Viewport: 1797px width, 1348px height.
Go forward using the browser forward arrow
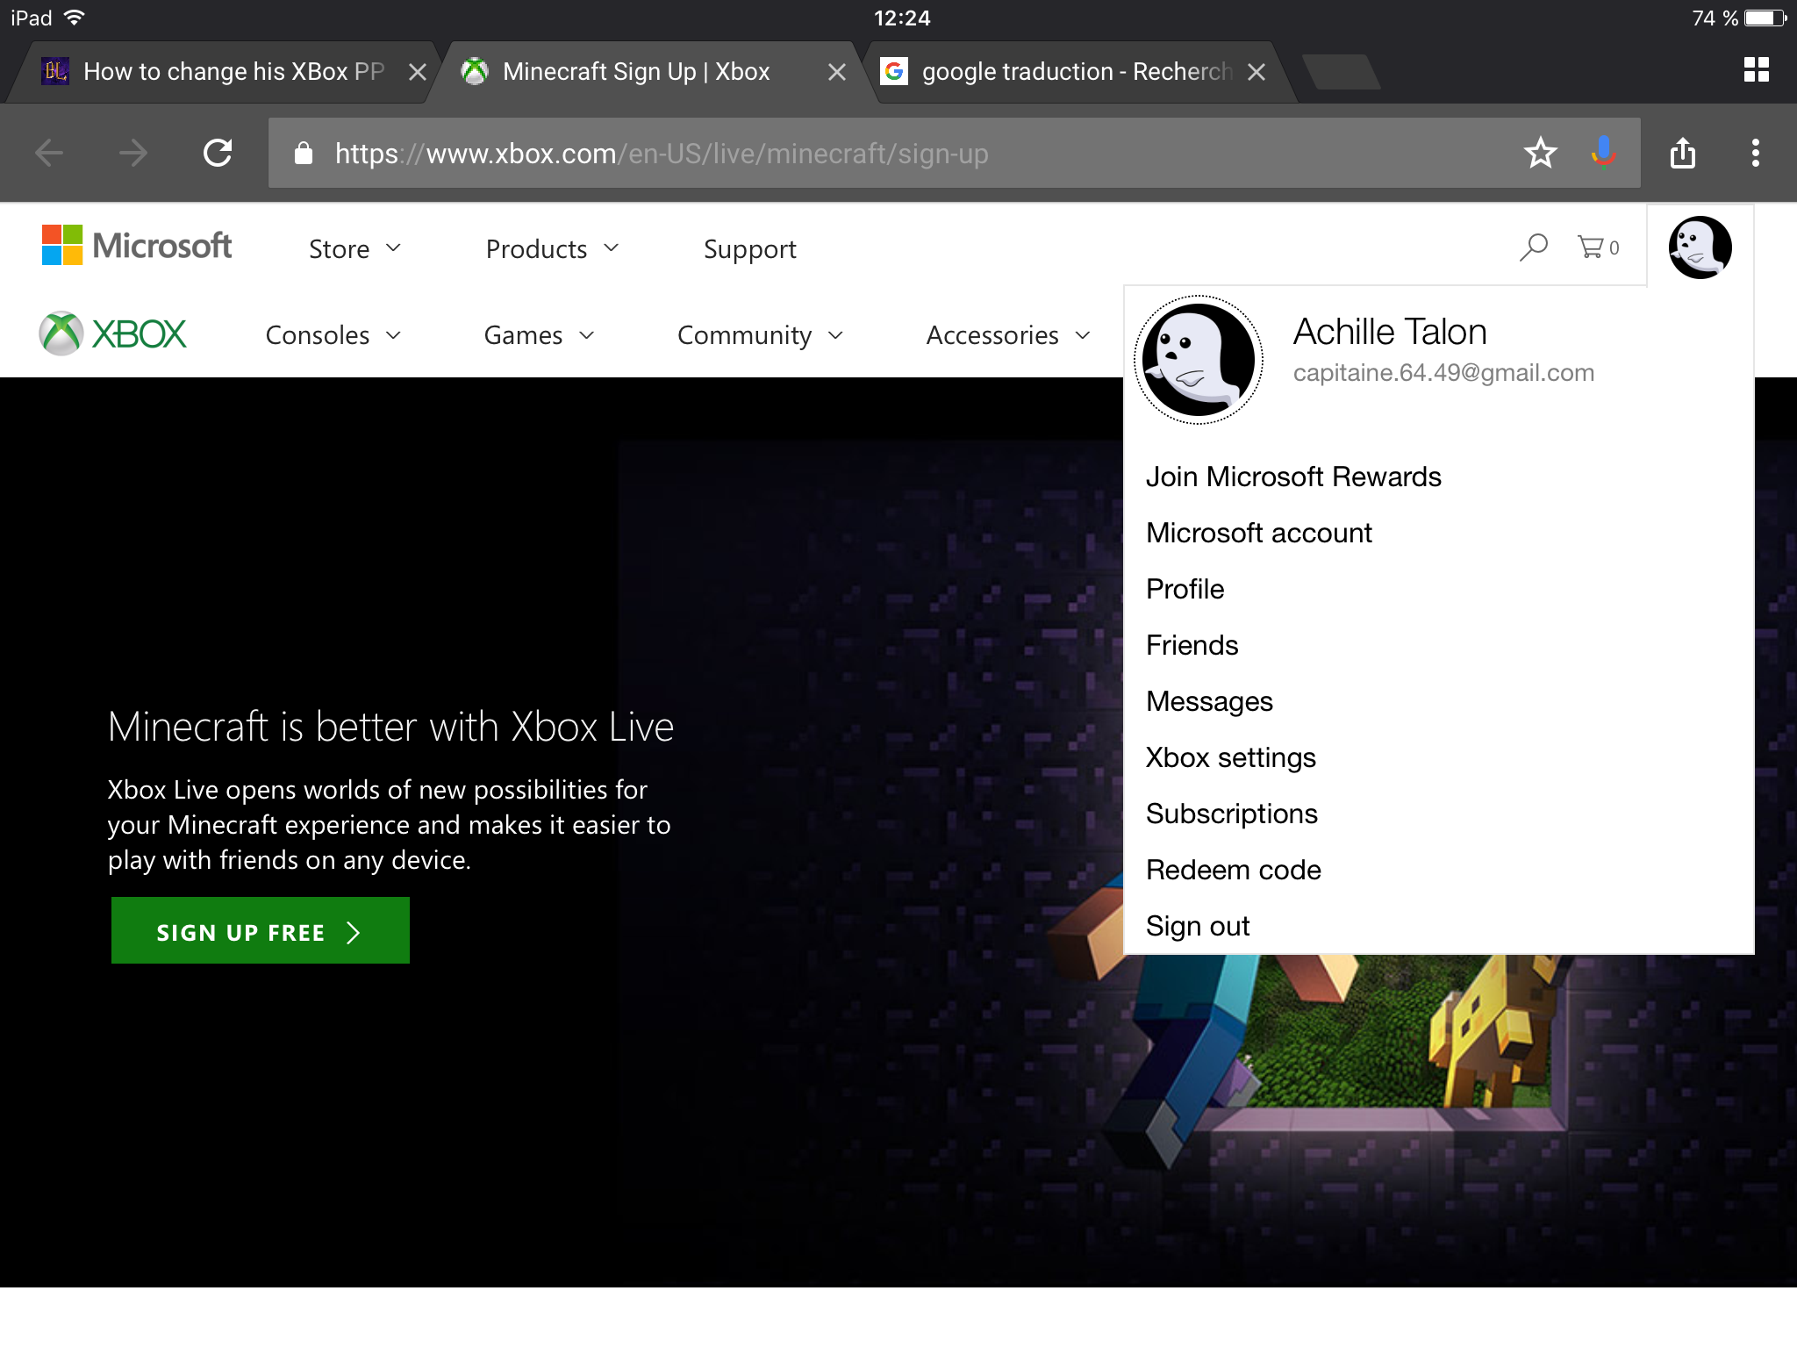133,154
